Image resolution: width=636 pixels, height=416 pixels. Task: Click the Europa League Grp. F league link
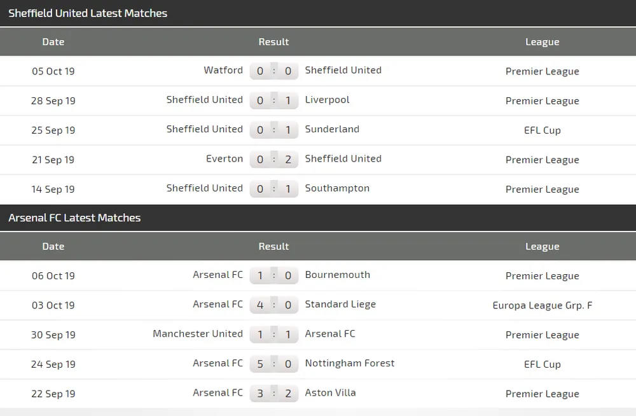[x=543, y=305]
